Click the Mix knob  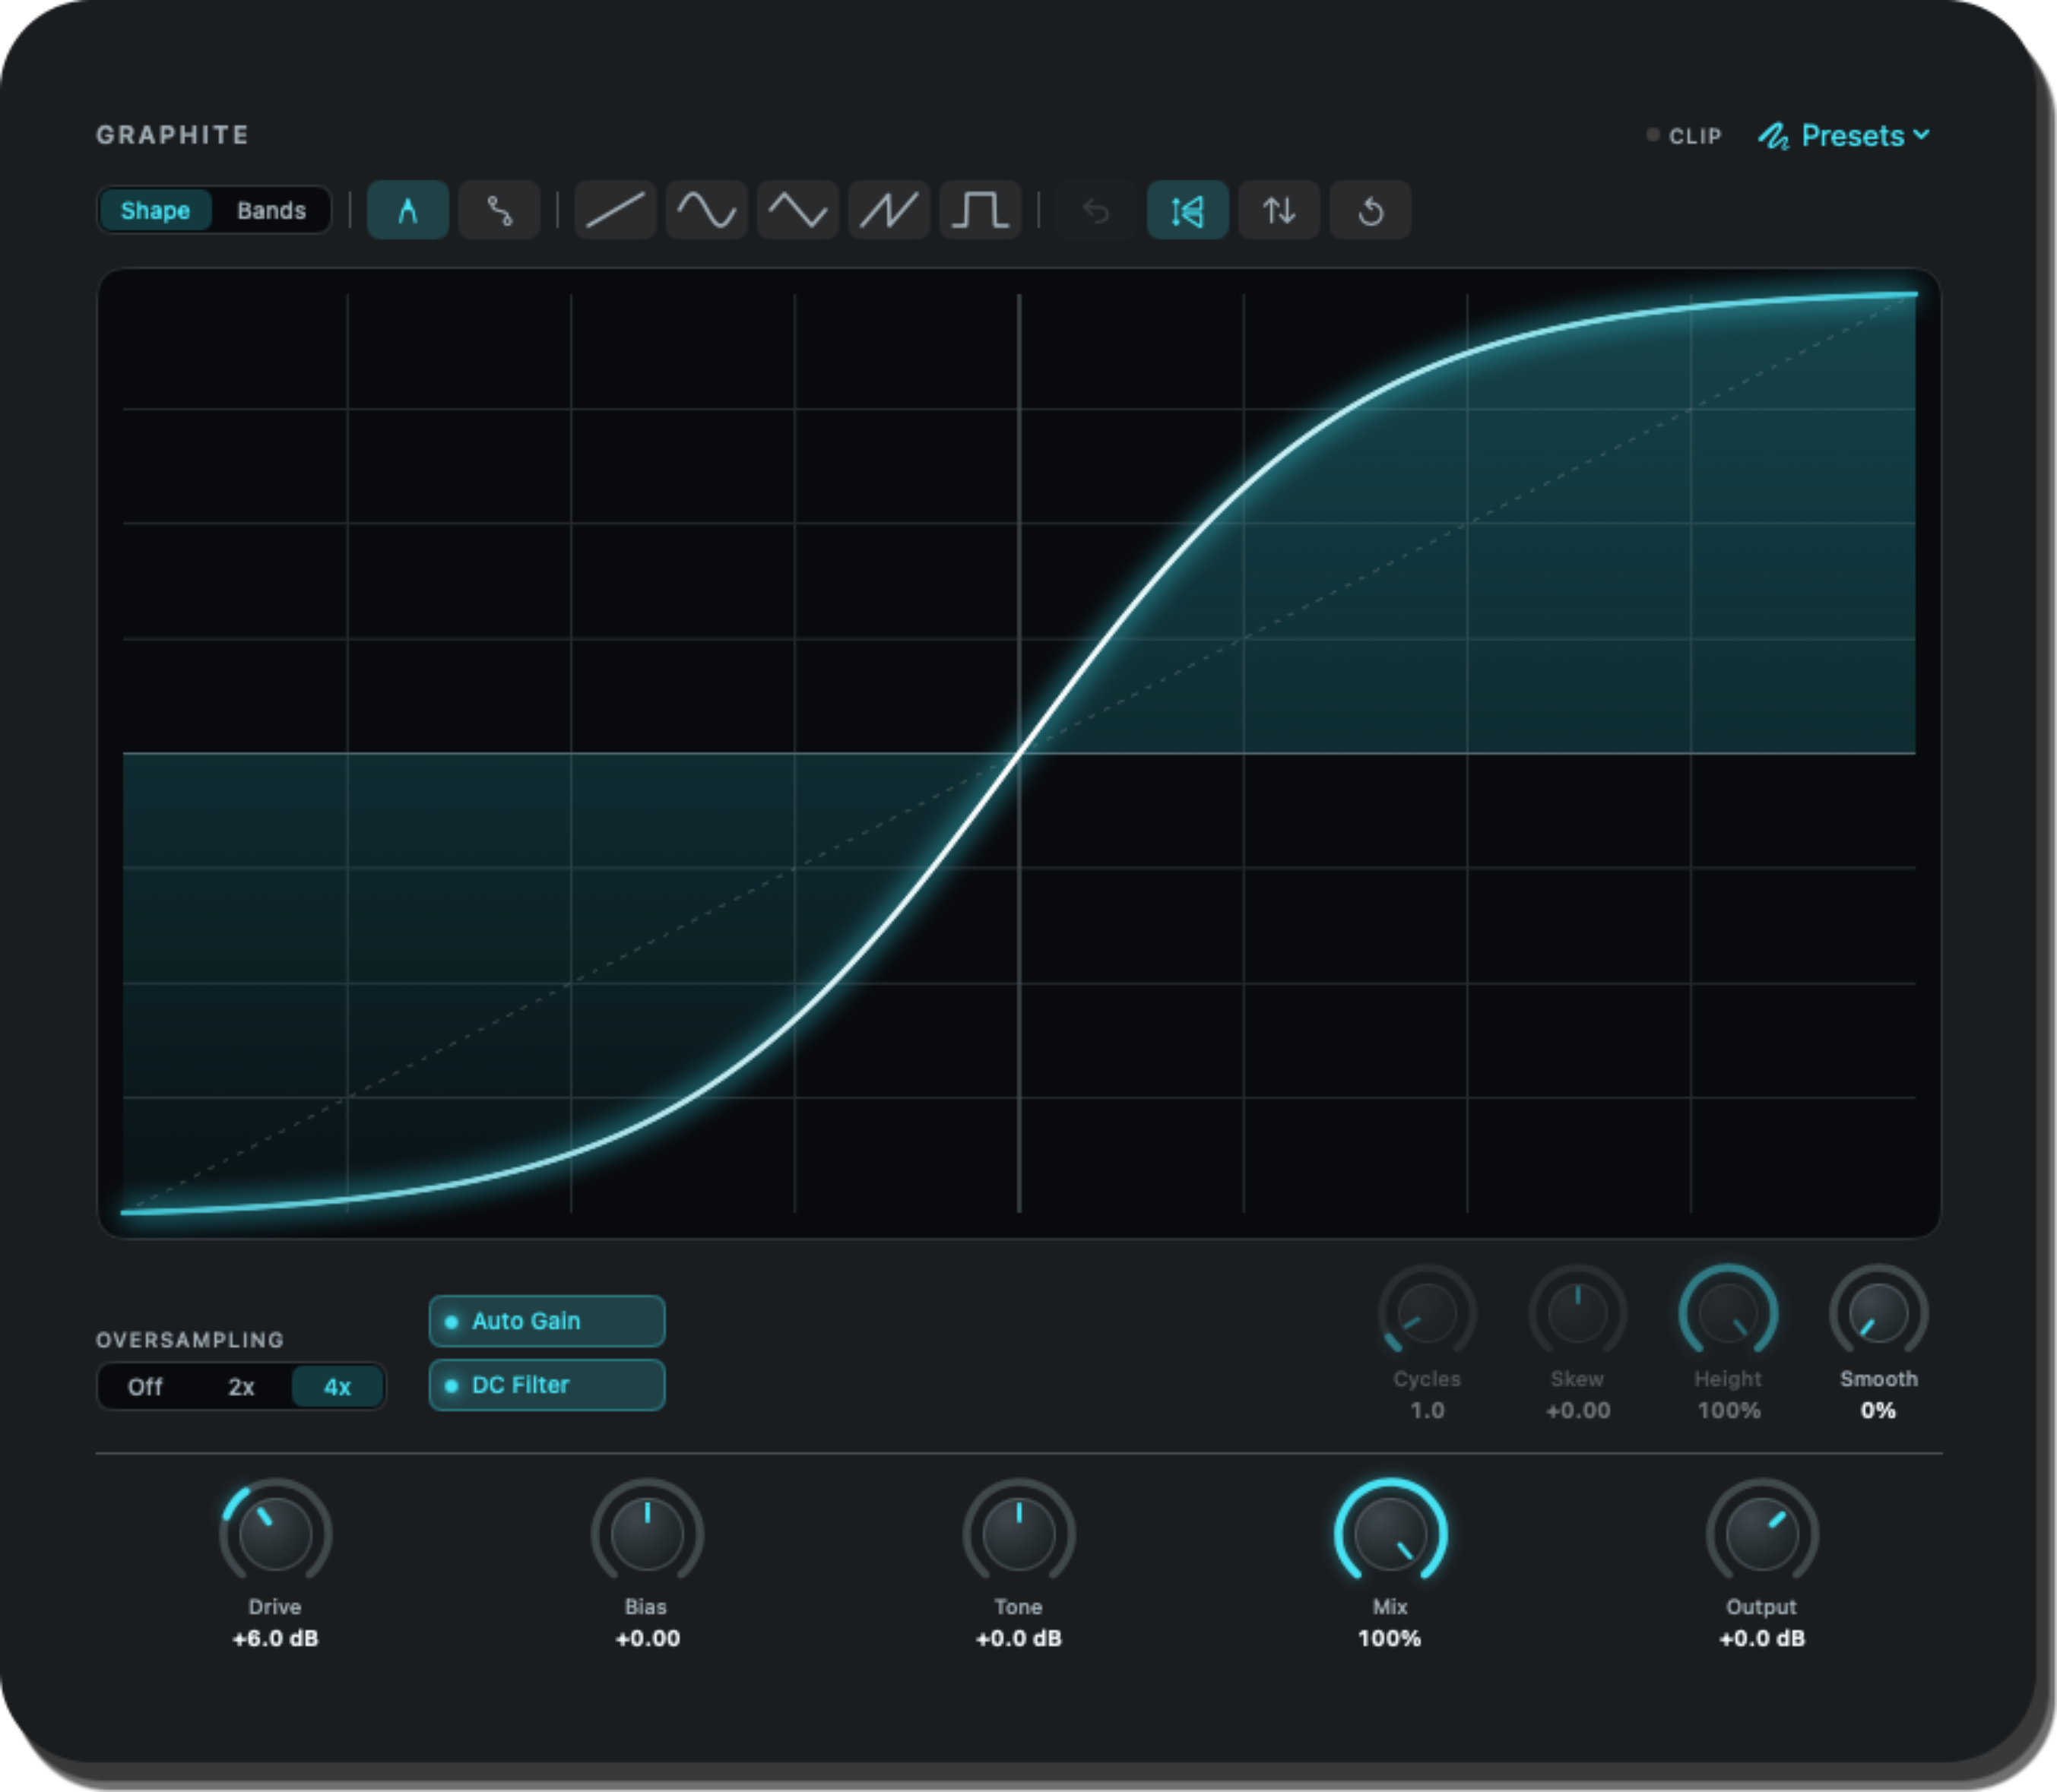coord(1390,1533)
